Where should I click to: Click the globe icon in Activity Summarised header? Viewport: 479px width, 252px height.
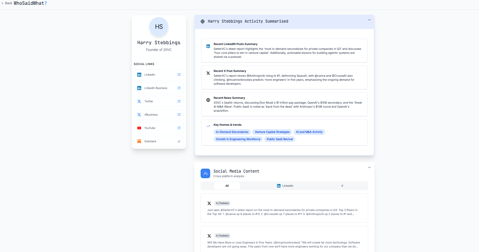coord(202,22)
